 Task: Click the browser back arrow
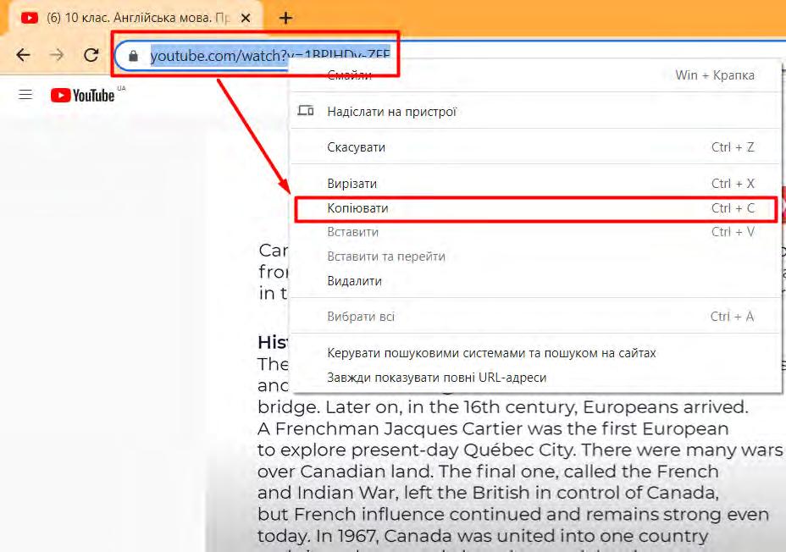(x=24, y=54)
